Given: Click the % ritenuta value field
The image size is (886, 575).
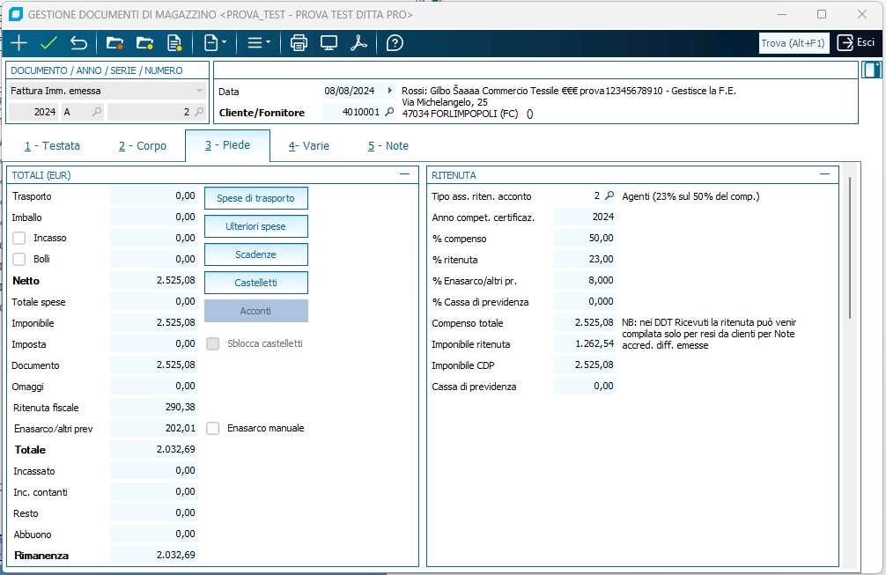Looking at the screenshot, I should [x=585, y=260].
